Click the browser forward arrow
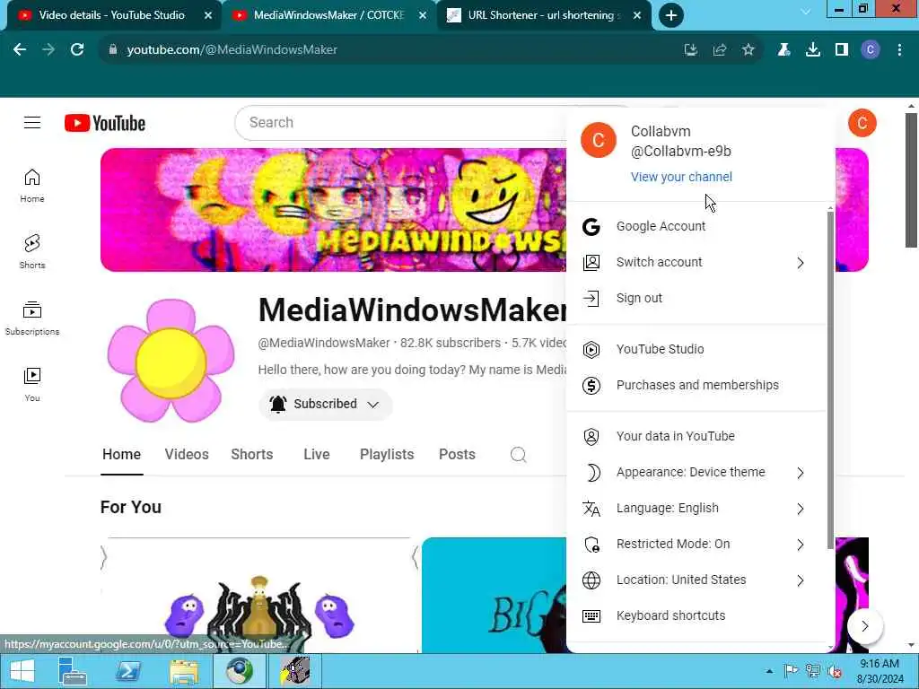The image size is (919, 689). pyautogui.click(x=48, y=50)
